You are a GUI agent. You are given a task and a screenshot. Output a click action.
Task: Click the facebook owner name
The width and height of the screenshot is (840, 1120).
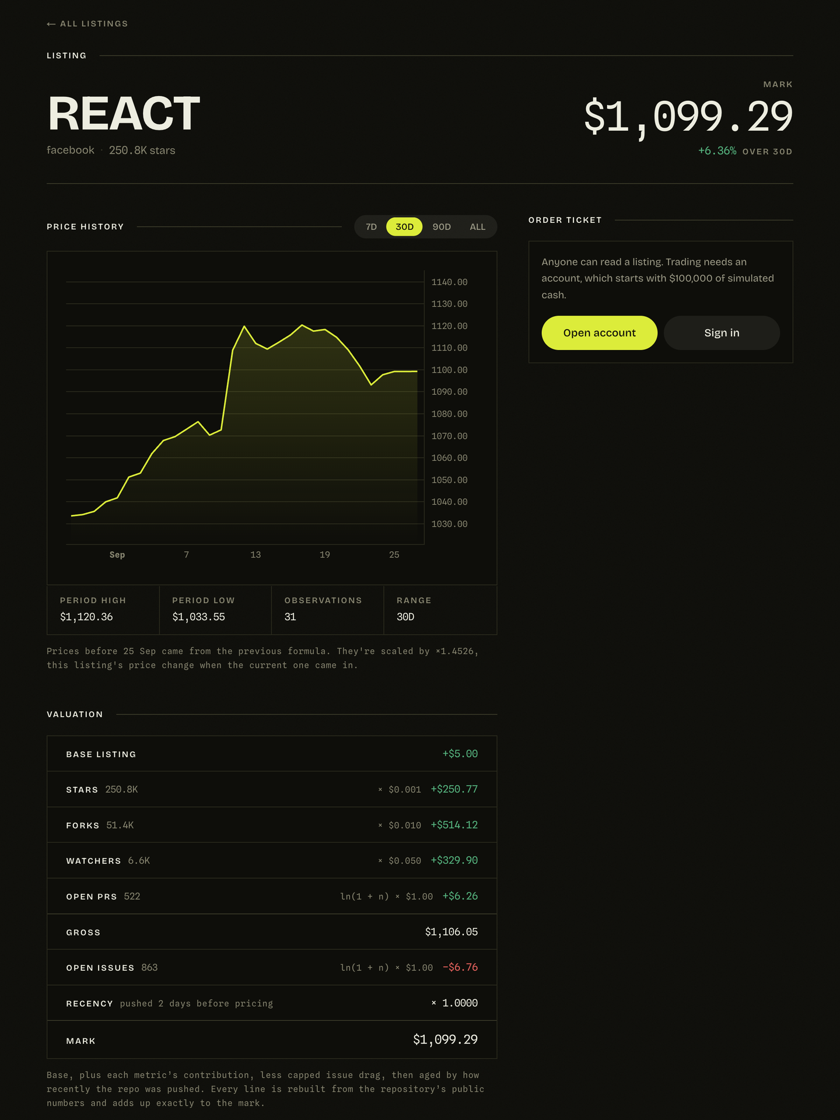point(71,150)
